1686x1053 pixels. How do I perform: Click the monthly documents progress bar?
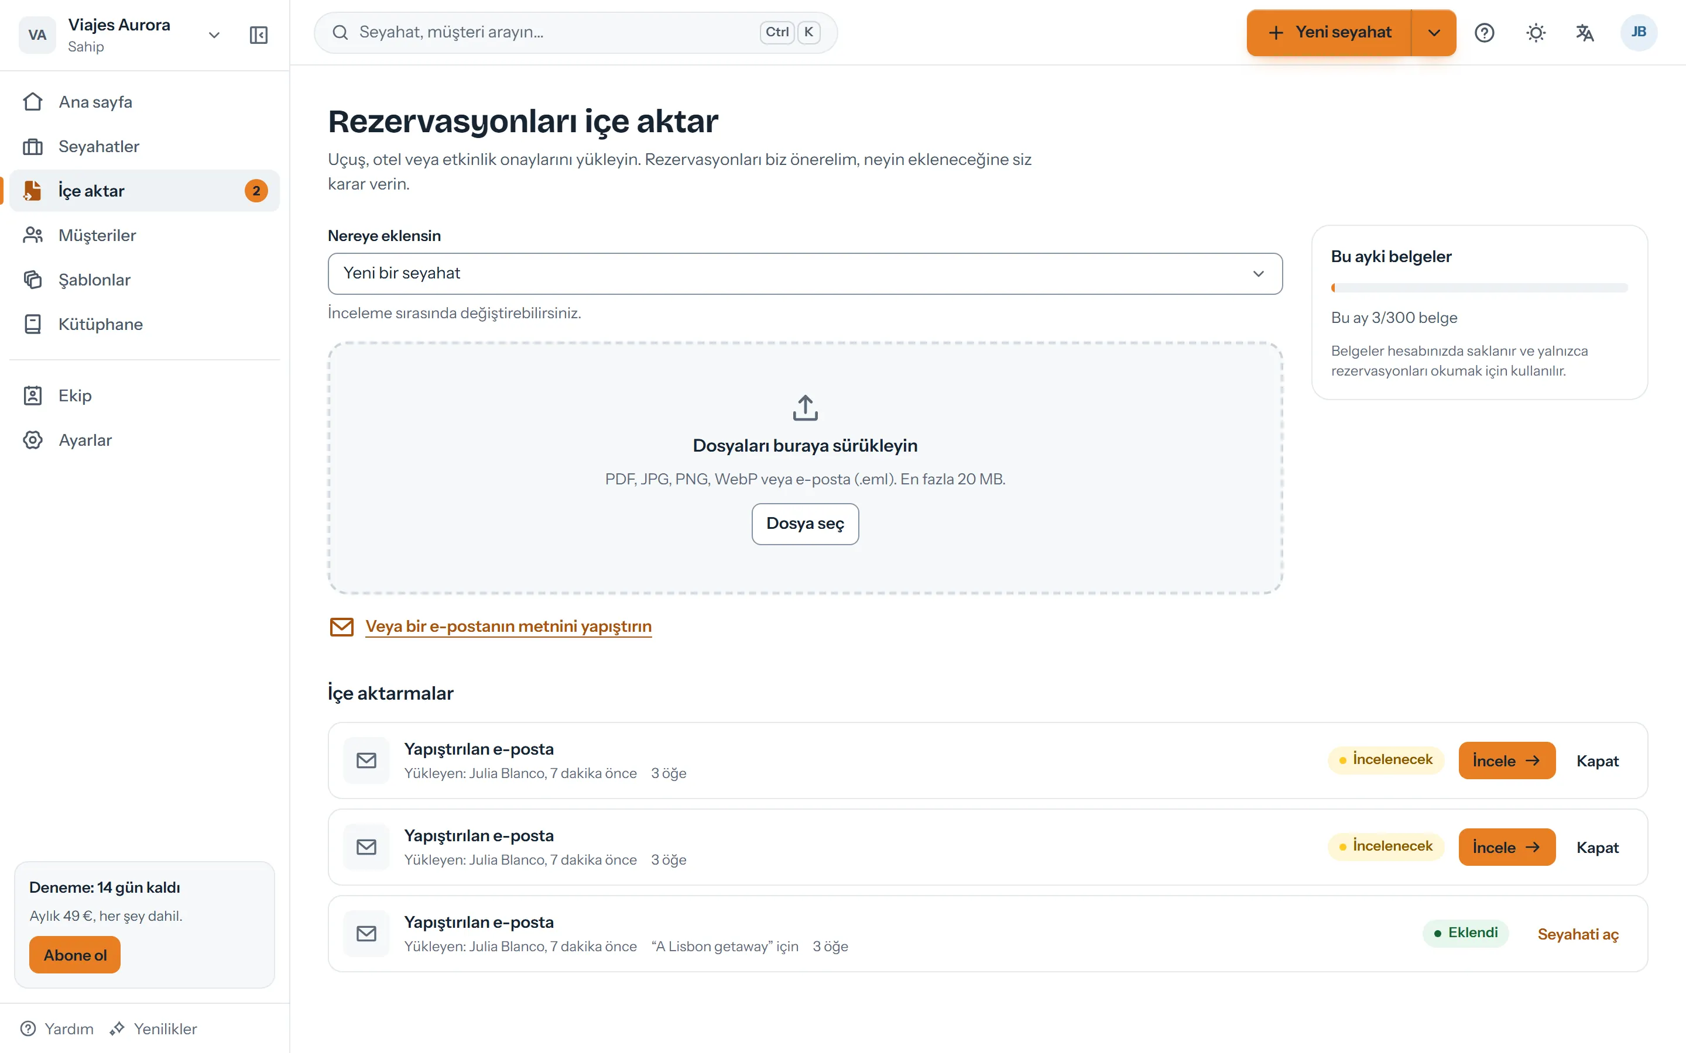click(x=1479, y=288)
